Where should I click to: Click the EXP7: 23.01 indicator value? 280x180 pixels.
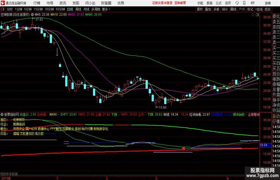[x=69, y=115]
